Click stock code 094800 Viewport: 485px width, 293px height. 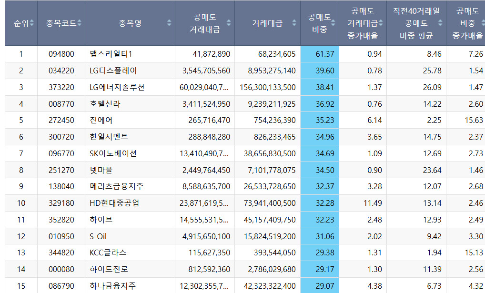(61, 54)
